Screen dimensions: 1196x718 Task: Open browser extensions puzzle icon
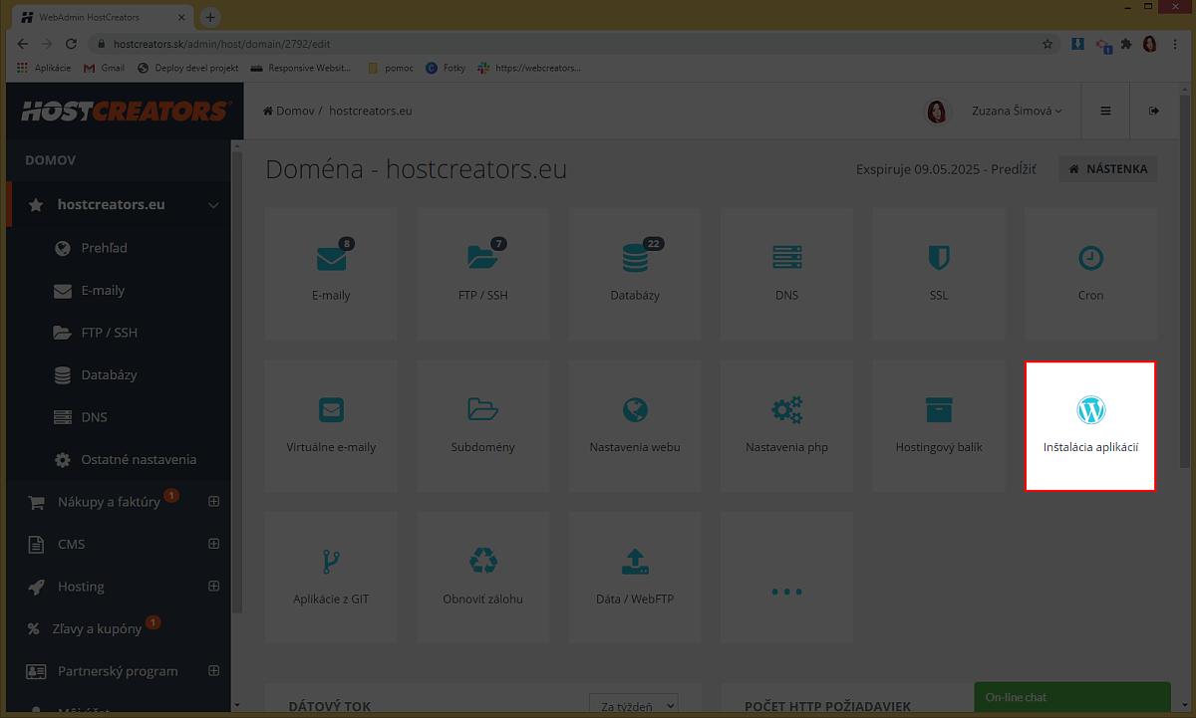click(x=1126, y=44)
